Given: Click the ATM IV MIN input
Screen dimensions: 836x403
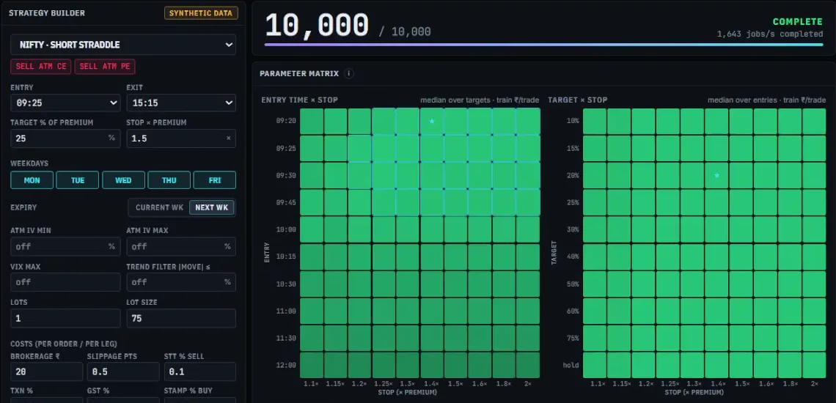Looking at the screenshot, I should 65,246.
